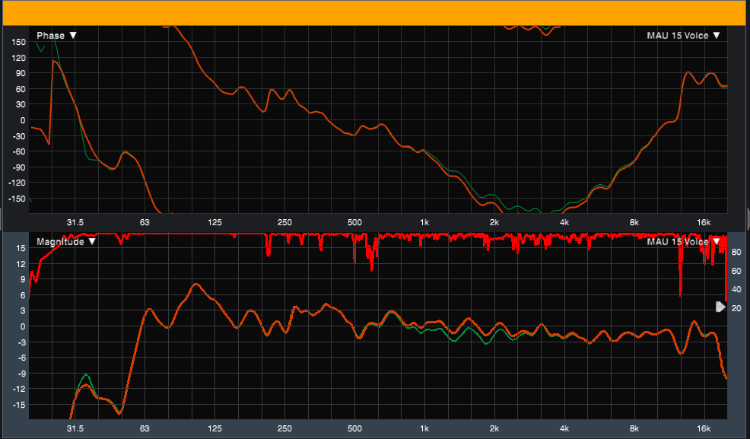Click the orange banner bar at top
Screen dimensions: 750x439
[x=375, y=13]
